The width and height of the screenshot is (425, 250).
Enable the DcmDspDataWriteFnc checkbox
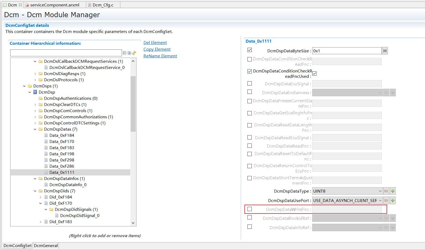[x=250, y=209]
